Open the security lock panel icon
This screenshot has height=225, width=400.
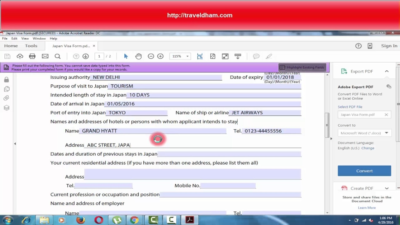coord(7,80)
